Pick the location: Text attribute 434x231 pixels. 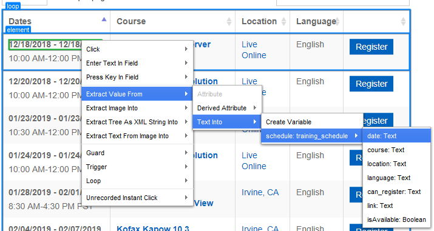coord(396,164)
